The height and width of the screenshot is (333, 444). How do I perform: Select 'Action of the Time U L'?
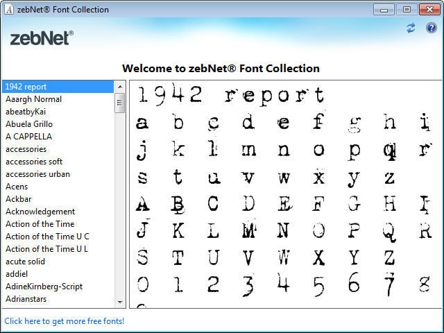tap(58, 248)
